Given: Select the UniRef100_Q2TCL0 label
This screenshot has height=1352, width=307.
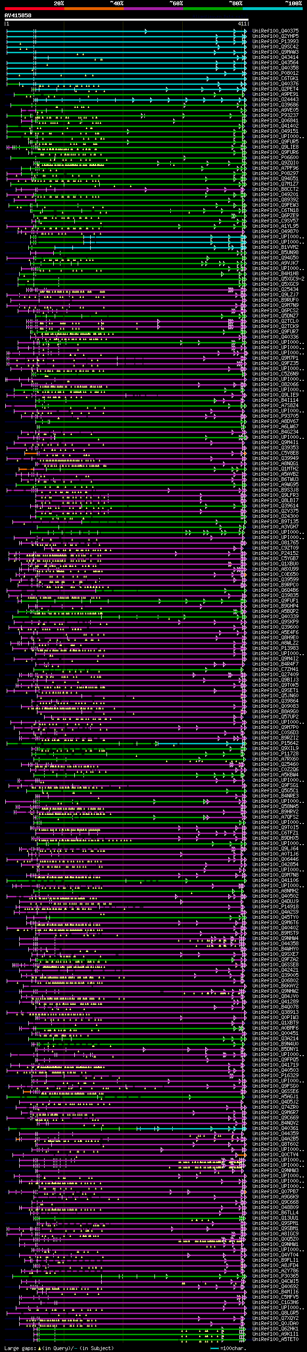Looking at the screenshot, I should (x=275, y=321).
